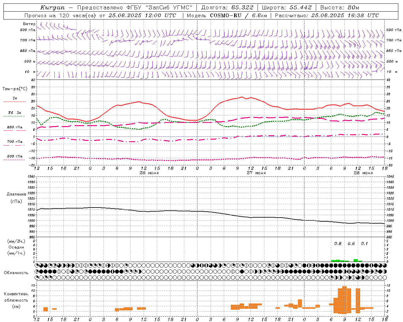This screenshot has height=322, width=403.
Task: Click the 0.8 precipitation total value
Action: point(338,244)
